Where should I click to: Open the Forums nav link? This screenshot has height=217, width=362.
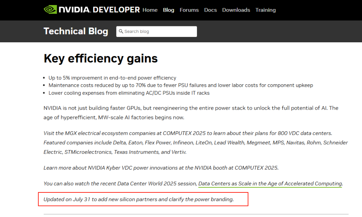189,10
